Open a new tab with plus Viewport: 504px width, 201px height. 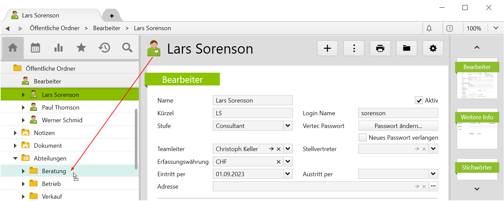point(112,16)
